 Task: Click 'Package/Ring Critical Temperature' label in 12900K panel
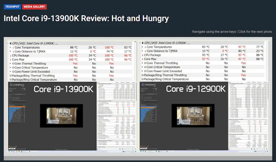167,79
